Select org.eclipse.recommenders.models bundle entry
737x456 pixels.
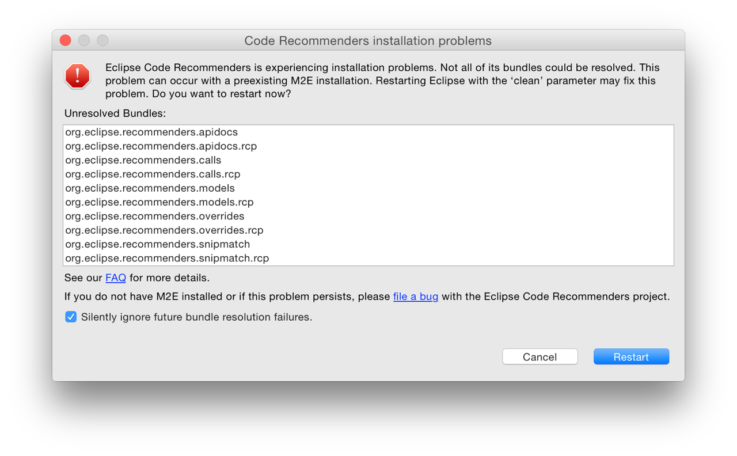point(368,188)
